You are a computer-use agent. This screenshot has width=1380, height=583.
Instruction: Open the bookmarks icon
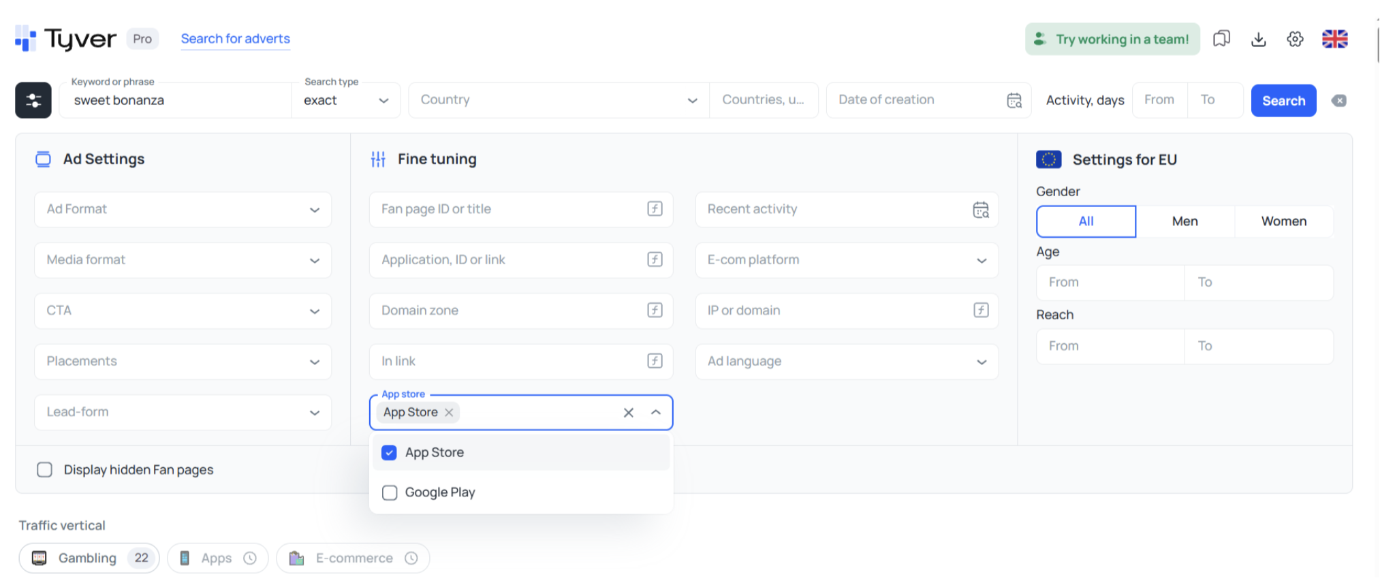point(1221,39)
